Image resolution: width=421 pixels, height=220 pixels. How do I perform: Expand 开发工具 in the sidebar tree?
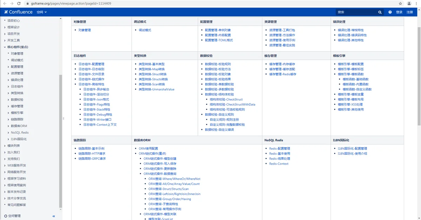tap(5, 40)
